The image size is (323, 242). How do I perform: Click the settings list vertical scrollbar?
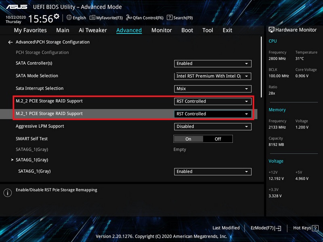pyautogui.click(x=261, y=67)
